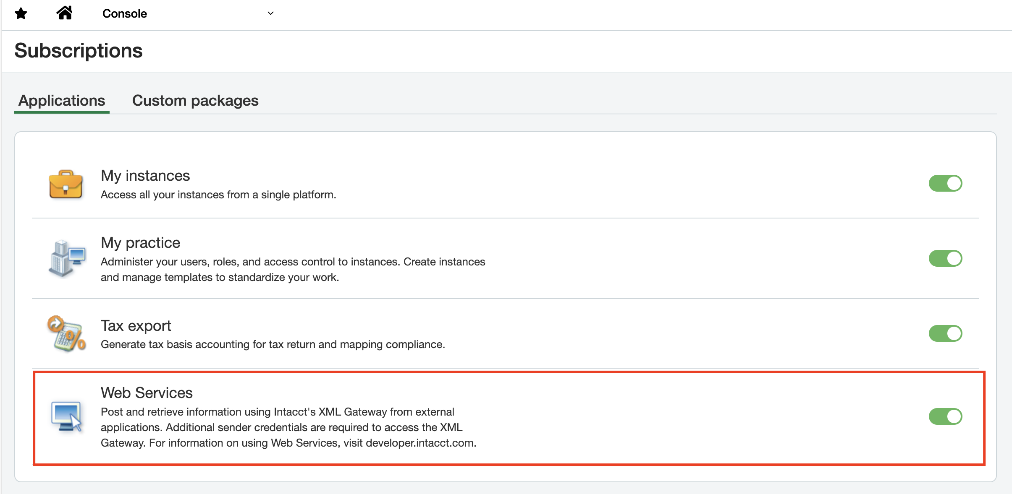Disable the My practice subscription toggle
1012x494 pixels.
coord(945,258)
